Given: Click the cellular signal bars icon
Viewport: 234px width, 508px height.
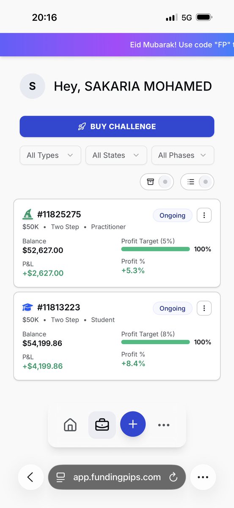Looking at the screenshot, I should point(171,18).
